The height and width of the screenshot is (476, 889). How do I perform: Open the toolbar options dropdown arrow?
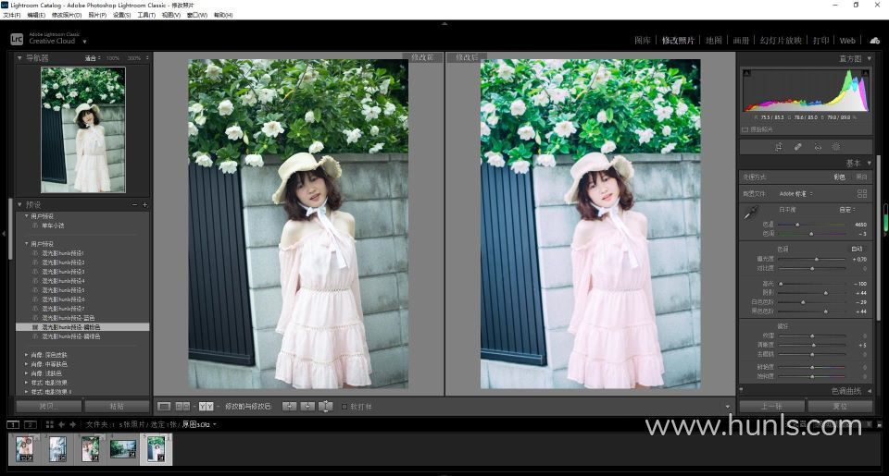pos(728,407)
